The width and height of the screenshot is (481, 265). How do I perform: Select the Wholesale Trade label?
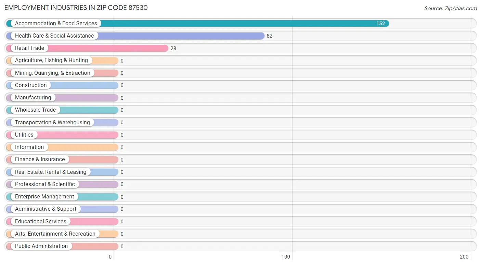(x=35, y=110)
